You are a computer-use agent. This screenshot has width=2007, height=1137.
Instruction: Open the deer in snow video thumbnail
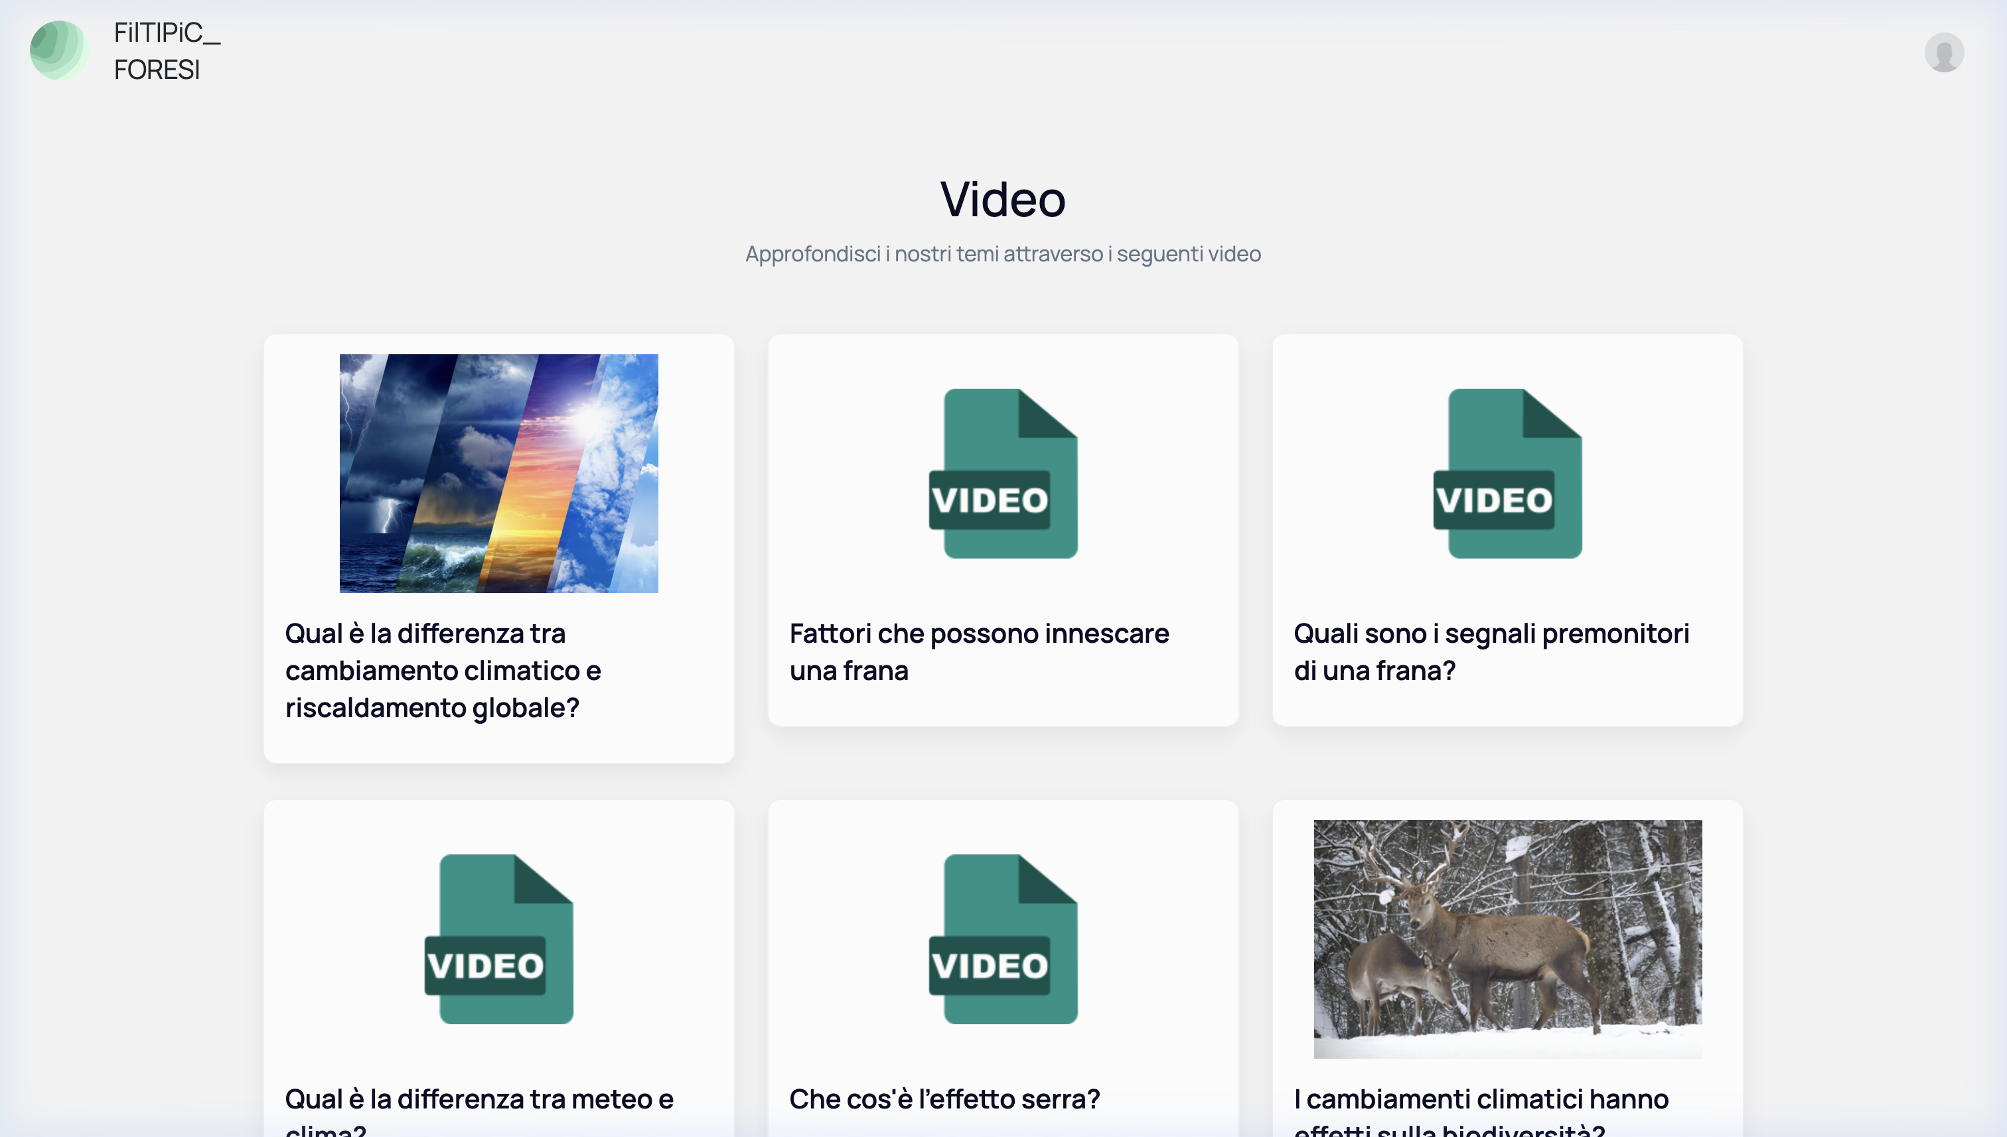[1507, 939]
